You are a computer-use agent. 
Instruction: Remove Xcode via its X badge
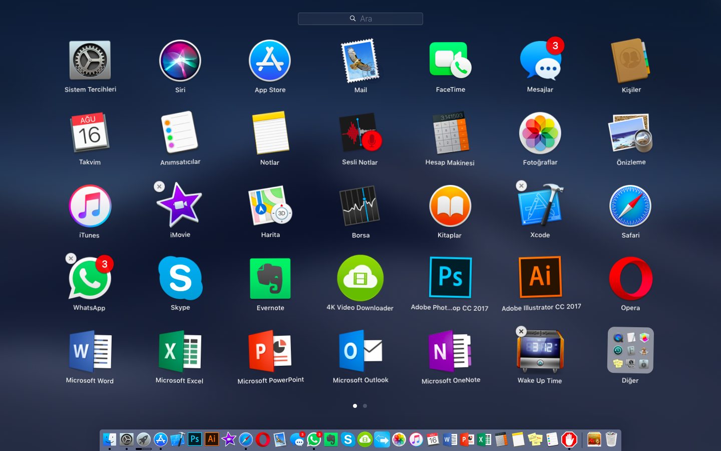tap(521, 185)
